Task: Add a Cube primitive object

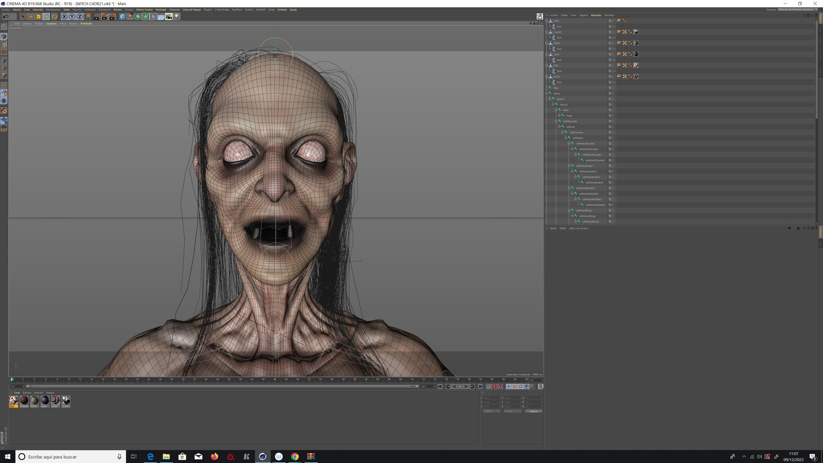Action: 123,17
